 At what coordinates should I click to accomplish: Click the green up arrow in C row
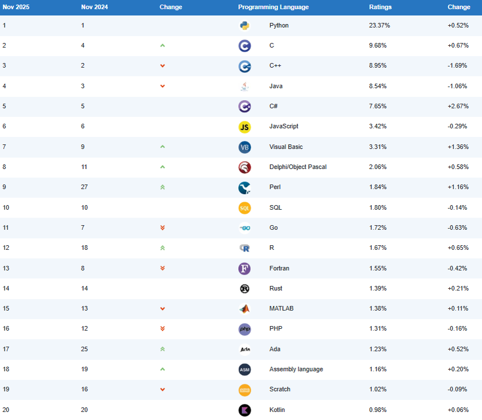[162, 46]
